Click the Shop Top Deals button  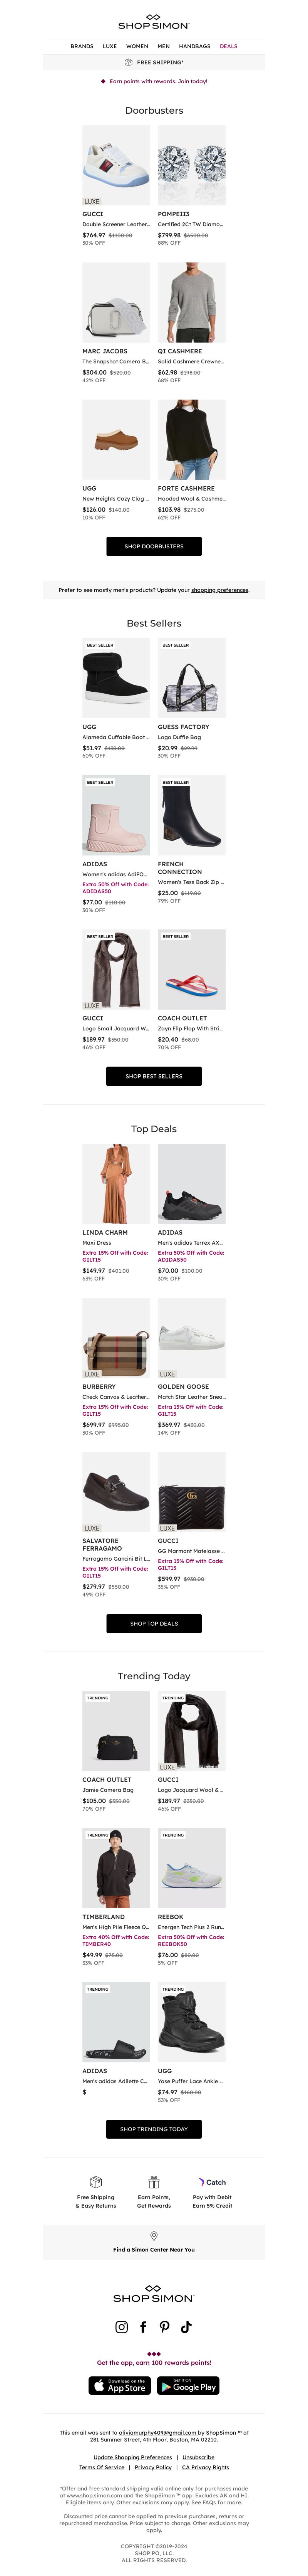154,1623
